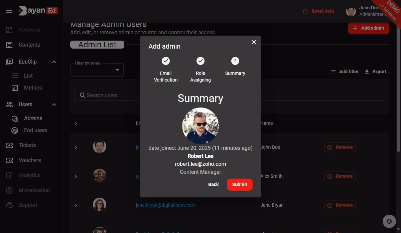The image size is (401, 233).
Task: Collapse the EduClip sidebar section
Action: 54,62
